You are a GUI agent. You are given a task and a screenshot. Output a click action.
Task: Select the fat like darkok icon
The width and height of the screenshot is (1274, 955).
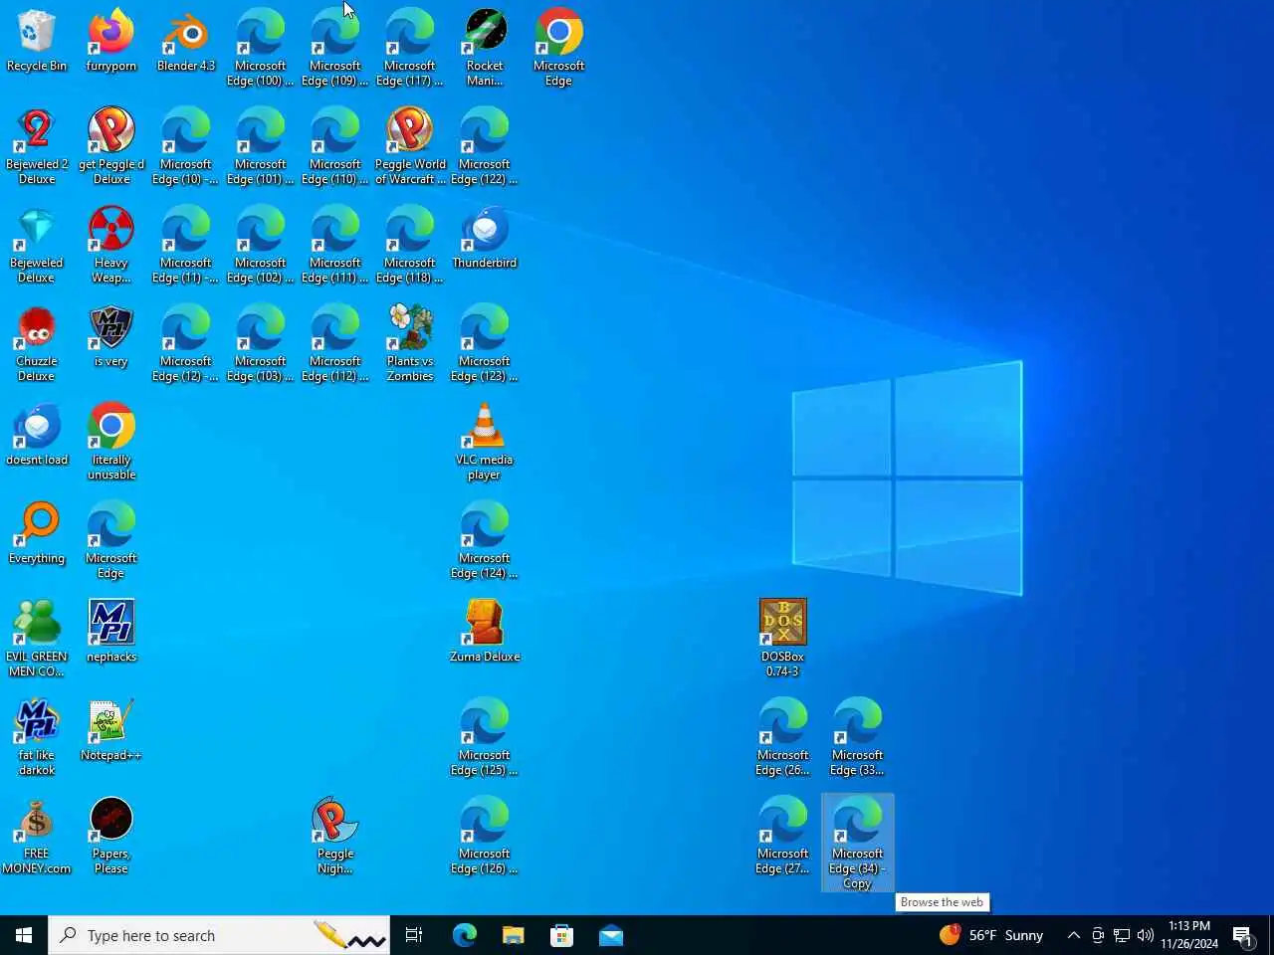click(37, 737)
